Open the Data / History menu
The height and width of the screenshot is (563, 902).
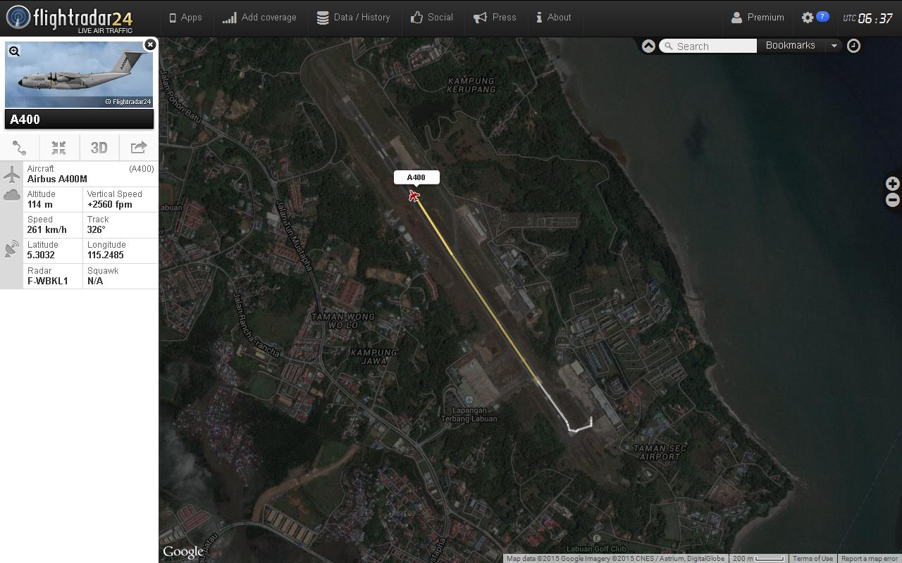353,18
